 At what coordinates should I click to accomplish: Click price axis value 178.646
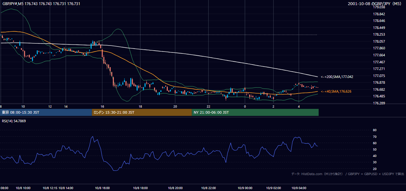coord(379,21)
